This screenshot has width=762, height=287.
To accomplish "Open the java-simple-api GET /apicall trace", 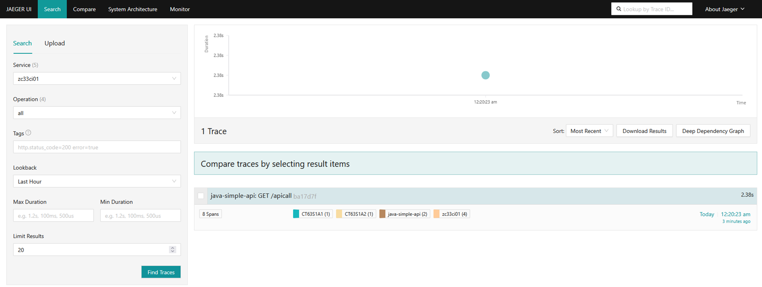I will [x=251, y=196].
